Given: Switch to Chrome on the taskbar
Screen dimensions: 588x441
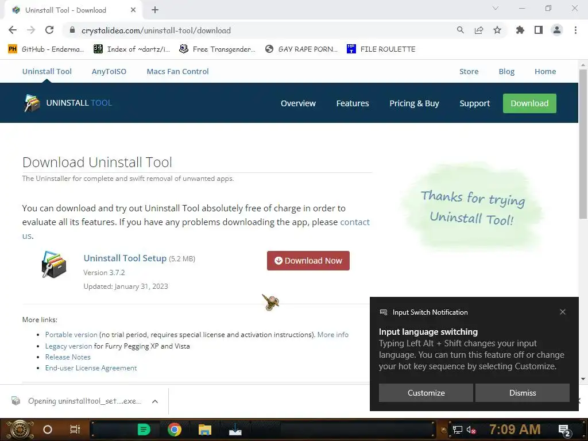Looking at the screenshot, I should point(175,430).
